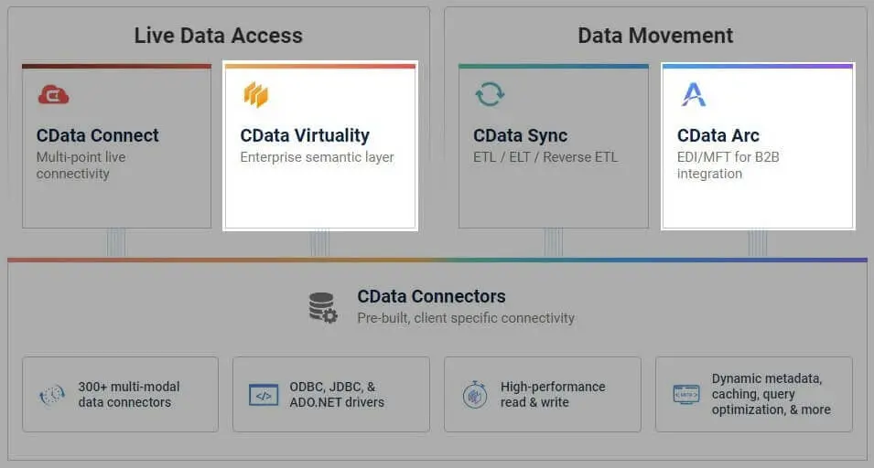Click the CData Connectors database gear icon
874x468 pixels.
[323, 308]
